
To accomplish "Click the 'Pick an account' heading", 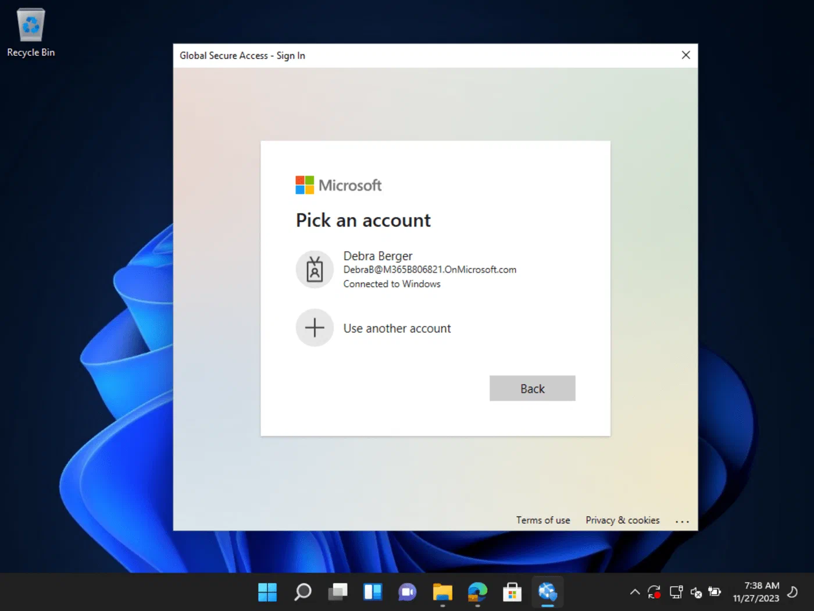I will click(x=363, y=220).
